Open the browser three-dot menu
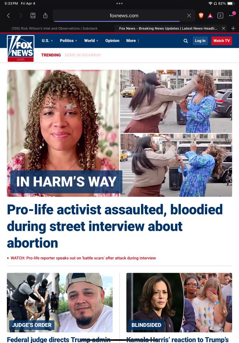The width and height of the screenshot is (239, 343). 231,15
